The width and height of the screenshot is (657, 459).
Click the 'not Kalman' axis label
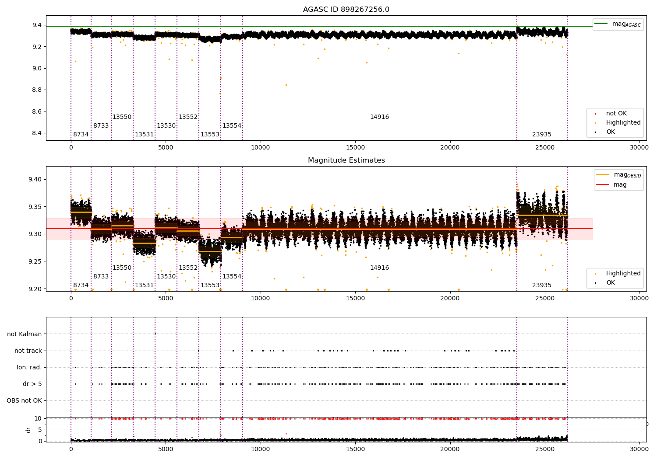point(25,334)
